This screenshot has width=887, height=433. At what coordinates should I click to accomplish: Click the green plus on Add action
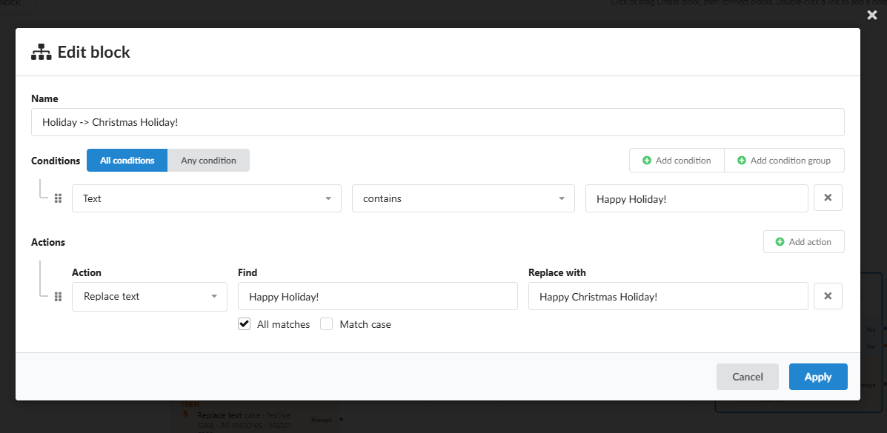[780, 242]
